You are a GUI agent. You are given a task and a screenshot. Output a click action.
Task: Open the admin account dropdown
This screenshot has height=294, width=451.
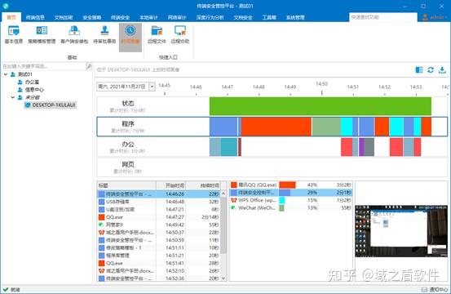(446, 17)
